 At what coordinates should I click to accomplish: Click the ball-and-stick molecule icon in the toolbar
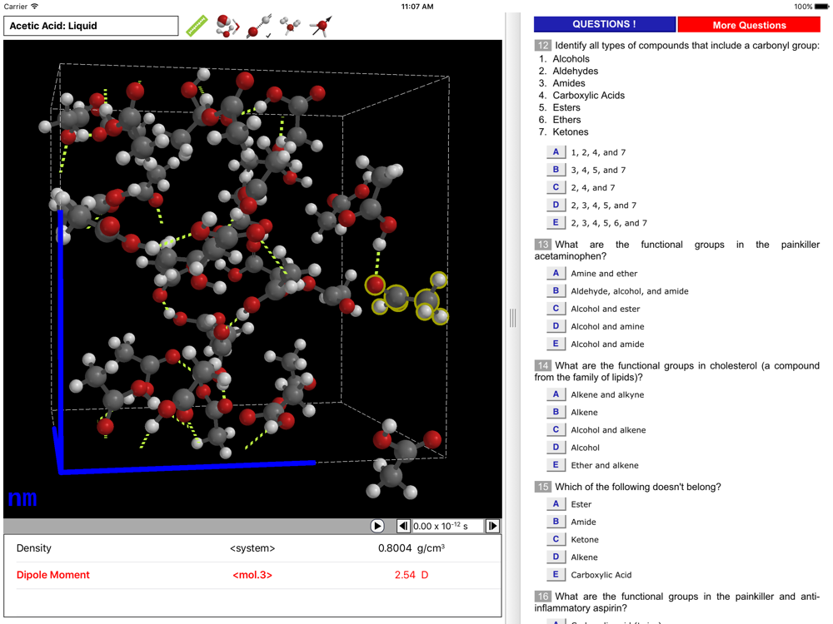(x=290, y=26)
